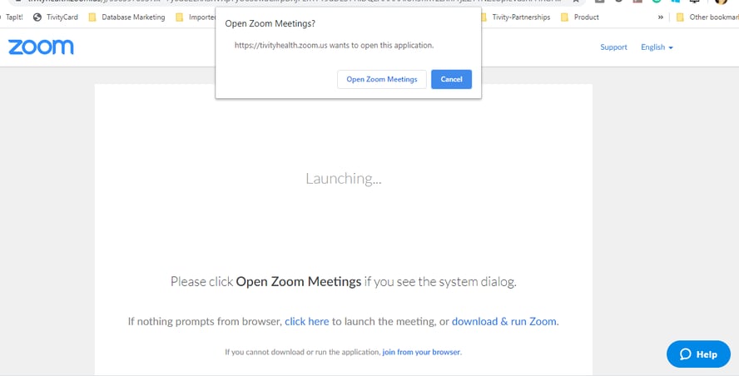Click the 'Open Zoom Meetings?' dialog title

(270, 23)
